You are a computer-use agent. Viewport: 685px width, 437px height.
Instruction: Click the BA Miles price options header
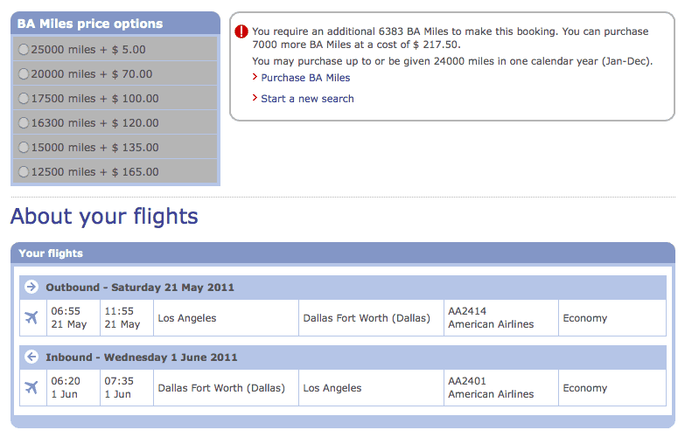point(90,24)
